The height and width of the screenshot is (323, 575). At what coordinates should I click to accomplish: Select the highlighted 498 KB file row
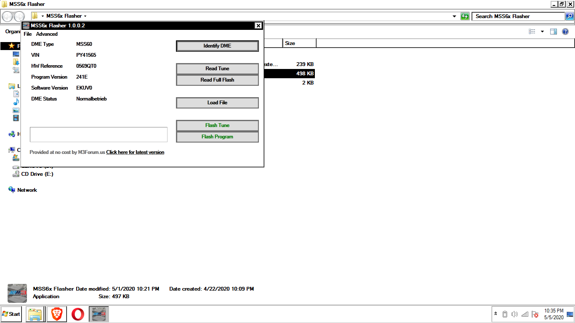pyautogui.click(x=289, y=74)
